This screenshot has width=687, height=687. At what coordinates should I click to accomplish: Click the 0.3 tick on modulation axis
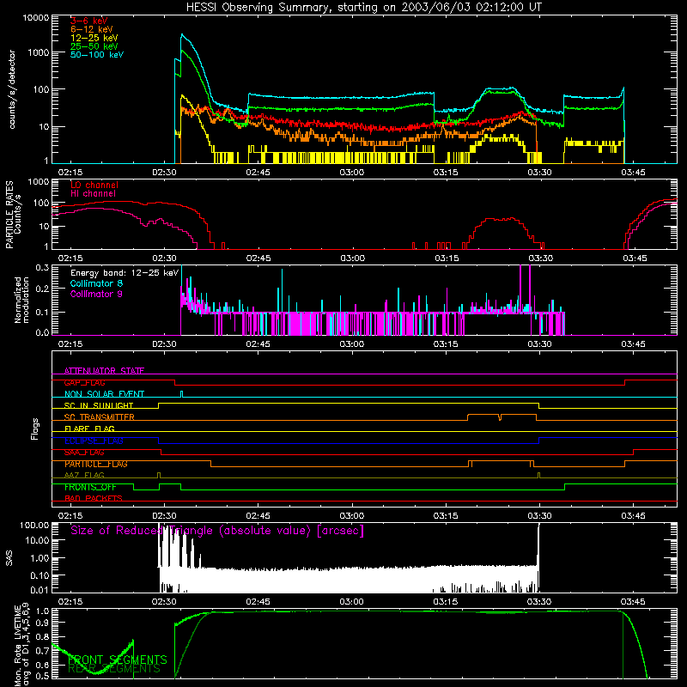(x=42, y=267)
